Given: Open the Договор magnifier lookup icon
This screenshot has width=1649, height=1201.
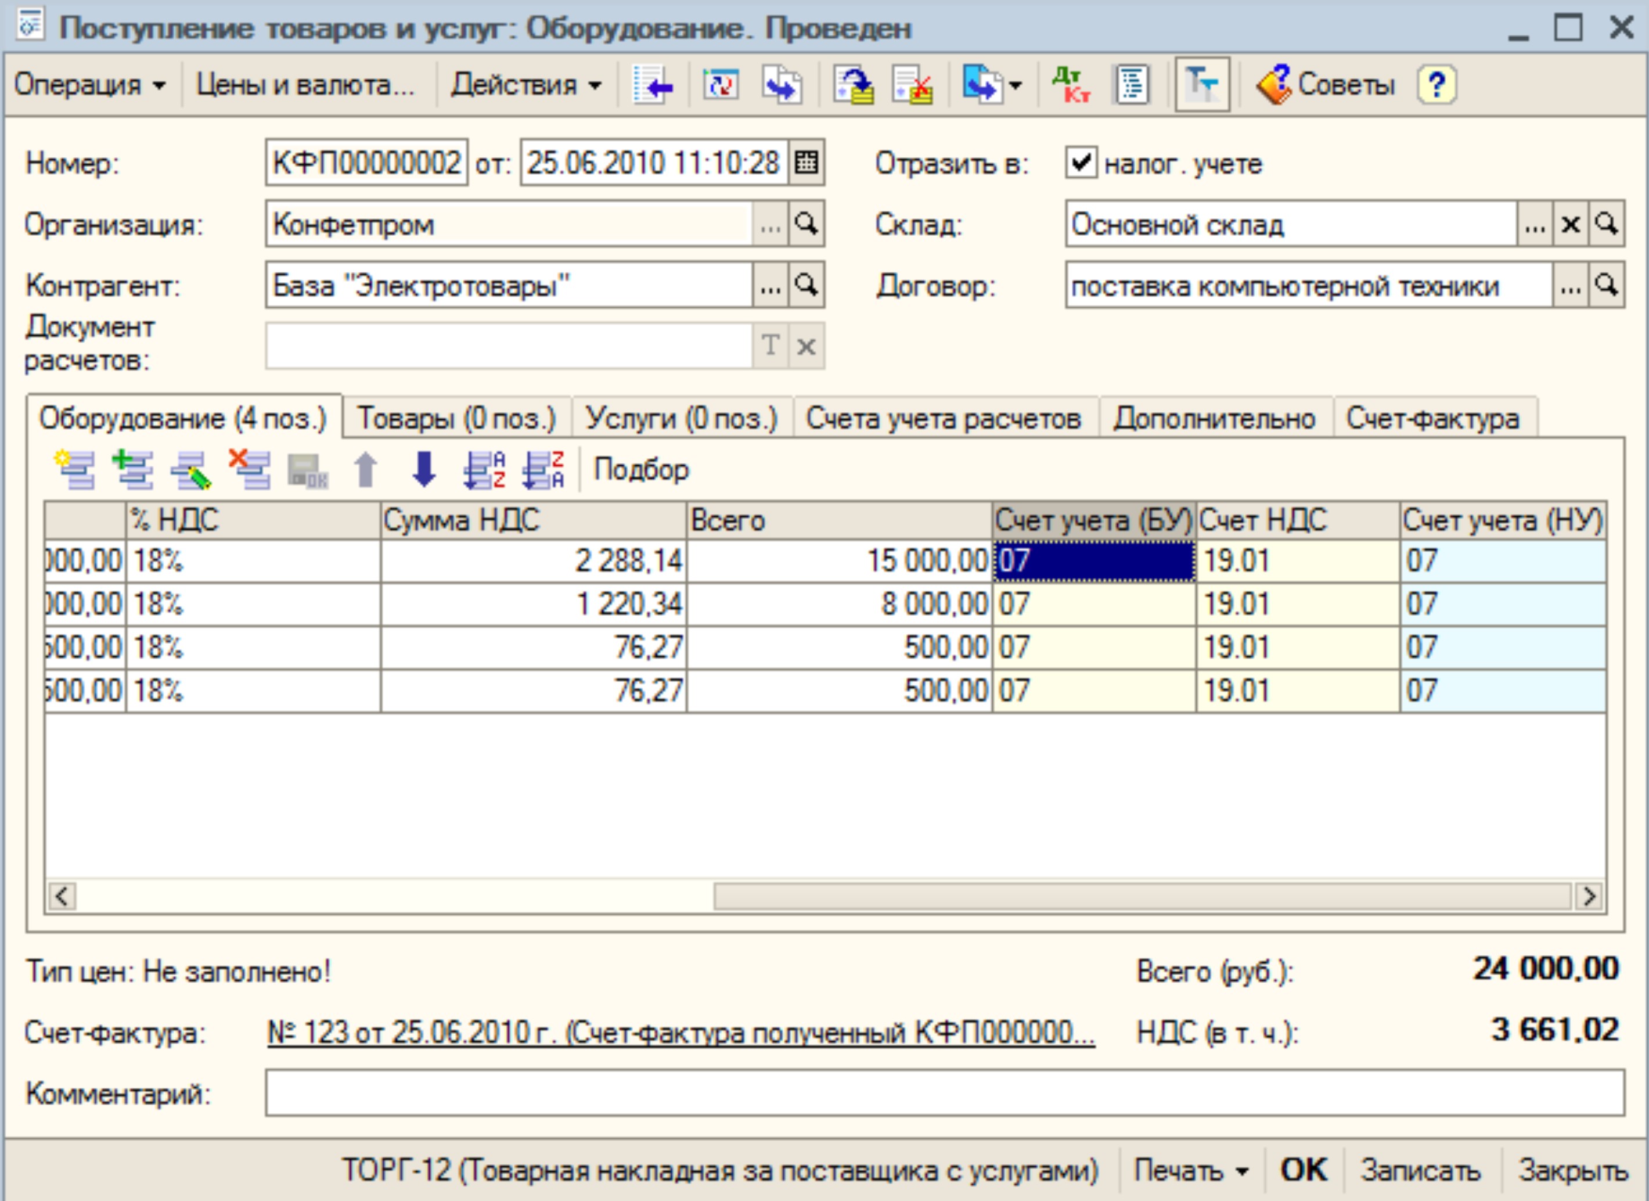Looking at the screenshot, I should 1606,285.
